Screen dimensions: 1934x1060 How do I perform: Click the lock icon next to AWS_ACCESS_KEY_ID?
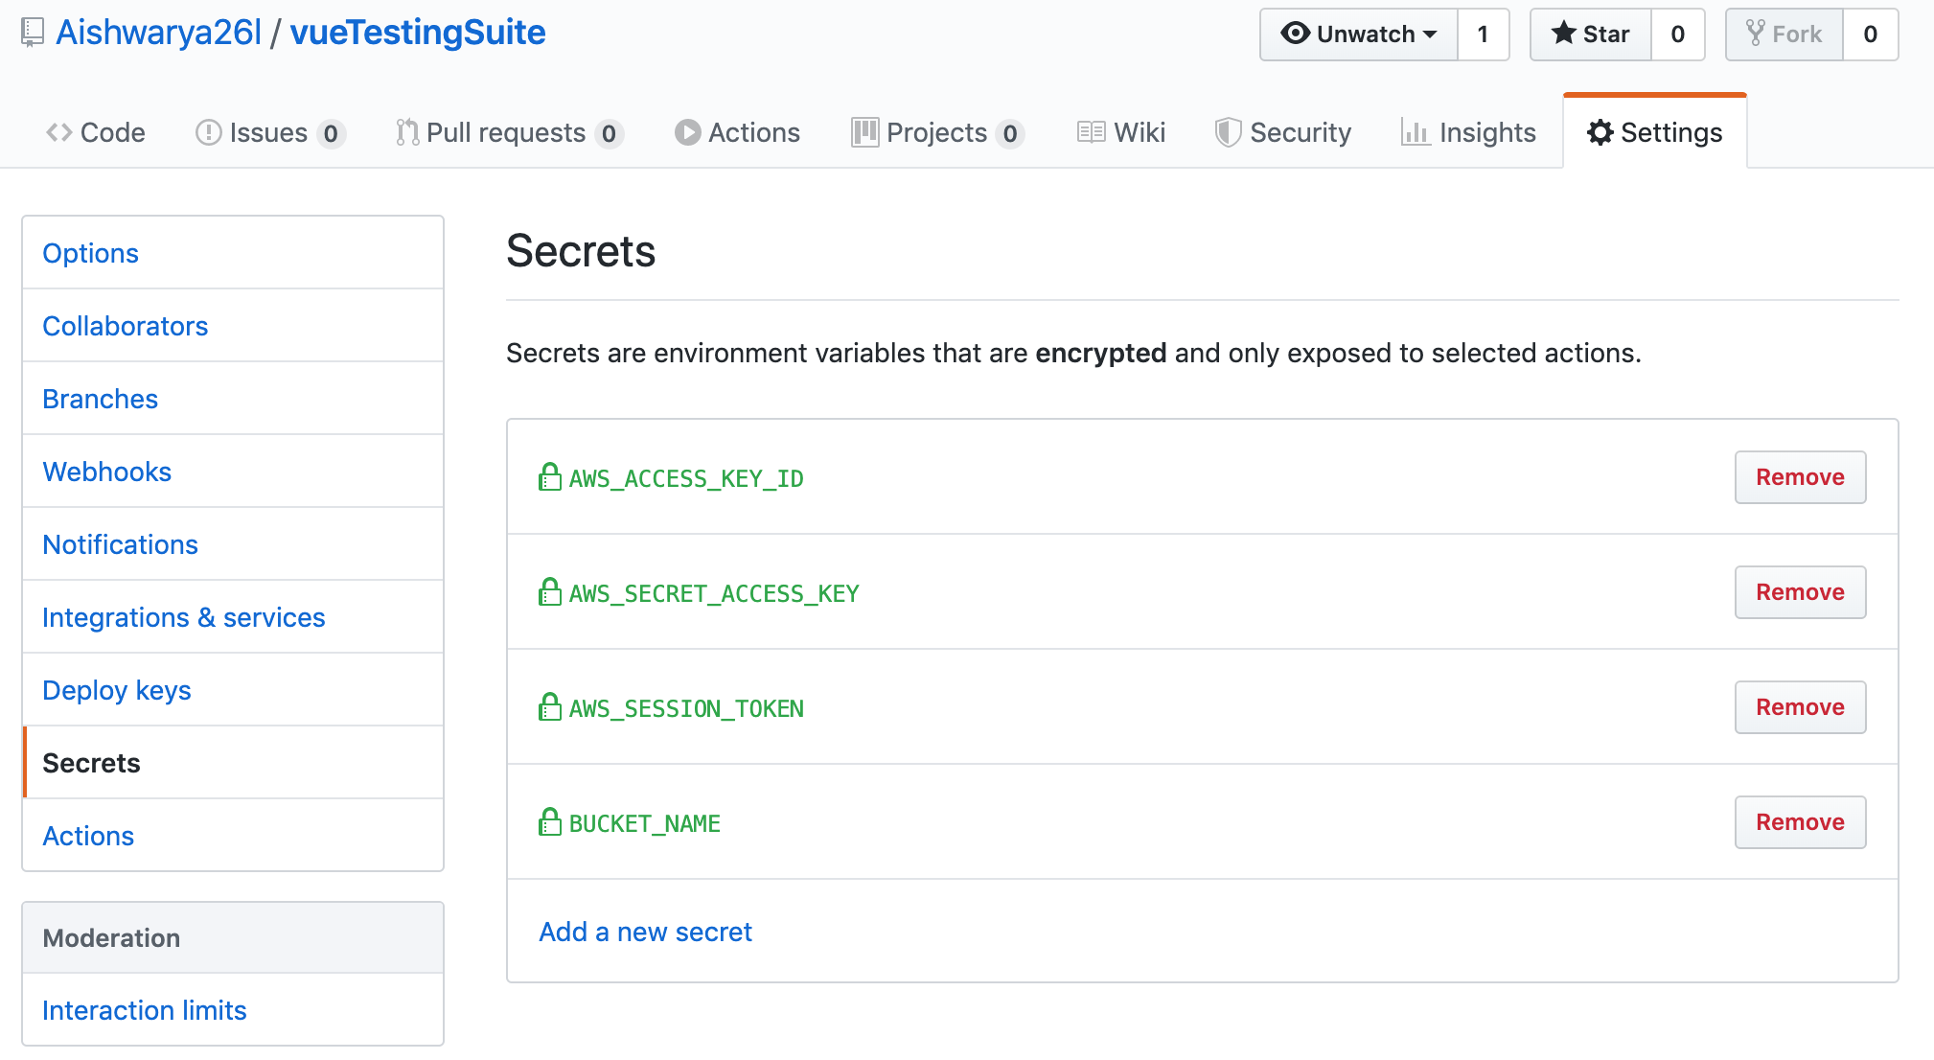[547, 476]
